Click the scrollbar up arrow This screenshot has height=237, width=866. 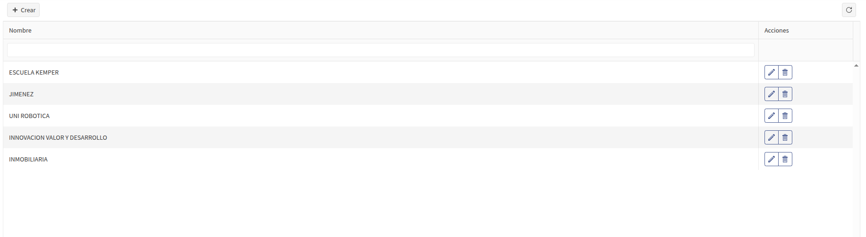click(856, 66)
